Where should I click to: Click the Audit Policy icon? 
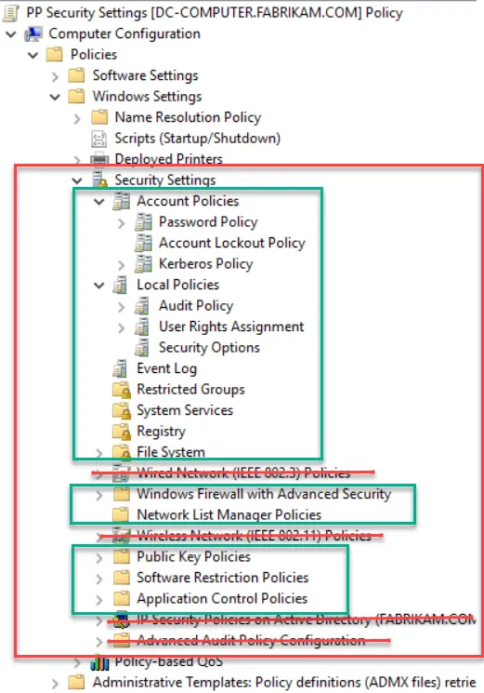point(142,305)
